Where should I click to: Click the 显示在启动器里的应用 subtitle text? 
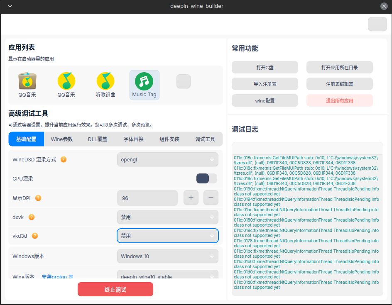click(31, 59)
